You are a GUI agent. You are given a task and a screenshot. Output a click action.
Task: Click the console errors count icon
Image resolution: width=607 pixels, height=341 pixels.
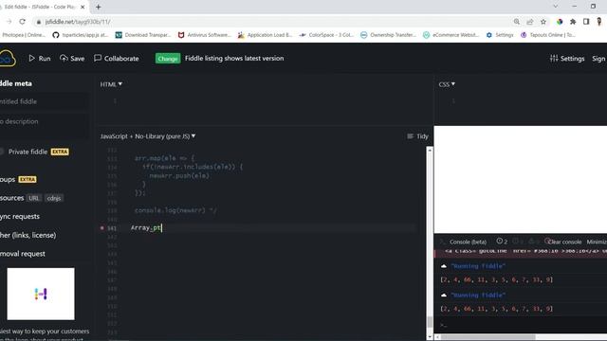pyautogui.click(x=502, y=242)
